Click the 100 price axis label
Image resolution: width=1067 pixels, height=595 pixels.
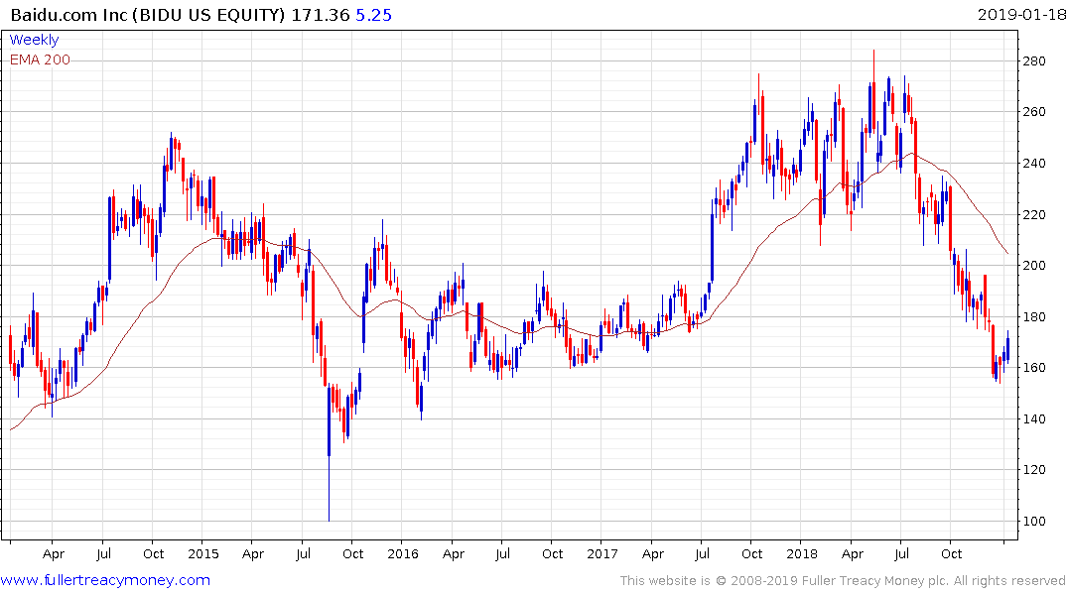1038,521
